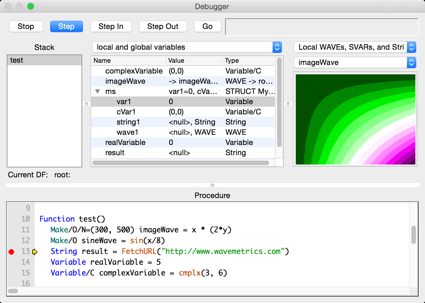Click the horizontal splitter handle above Procedure
Viewport: 425px width, 303px height.
pos(212,185)
